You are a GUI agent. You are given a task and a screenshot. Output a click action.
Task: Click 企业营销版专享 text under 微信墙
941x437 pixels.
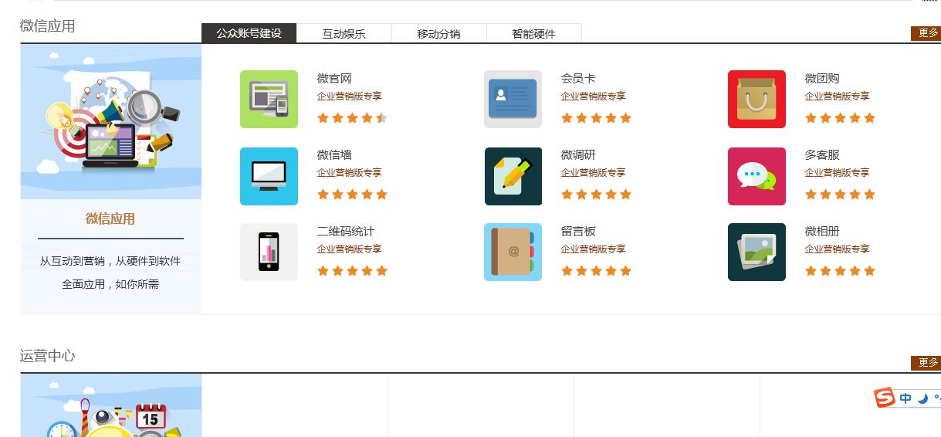pos(349,173)
